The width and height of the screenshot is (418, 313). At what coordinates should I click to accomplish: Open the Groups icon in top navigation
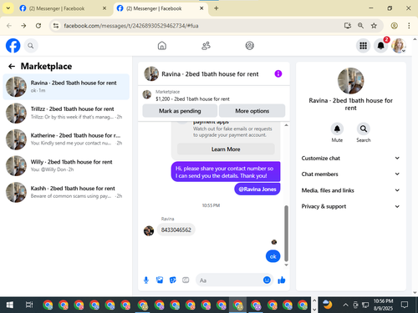pyautogui.click(x=249, y=46)
